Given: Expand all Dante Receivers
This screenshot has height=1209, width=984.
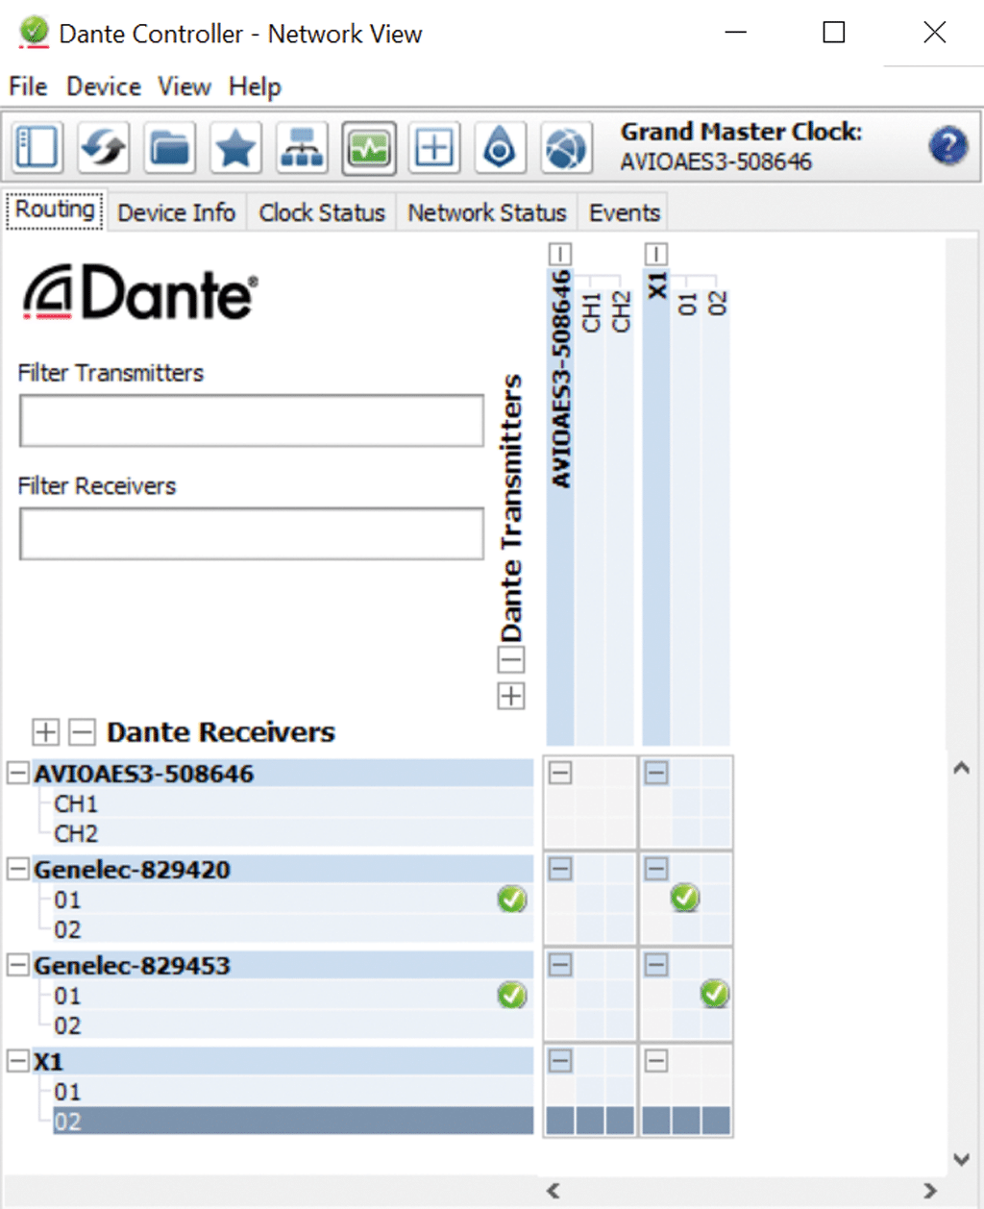Looking at the screenshot, I should tap(45, 732).
